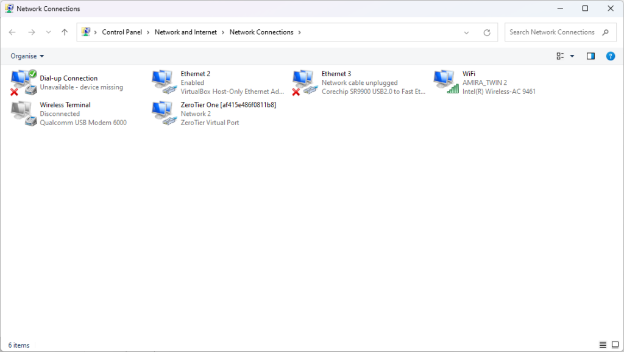Click the up one level arrow

tap(65, 32)
